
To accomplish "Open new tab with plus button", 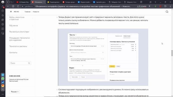I will [141, 2].
